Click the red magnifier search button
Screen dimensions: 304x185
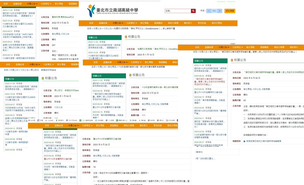pyautogui.click(x=193, y=11)
